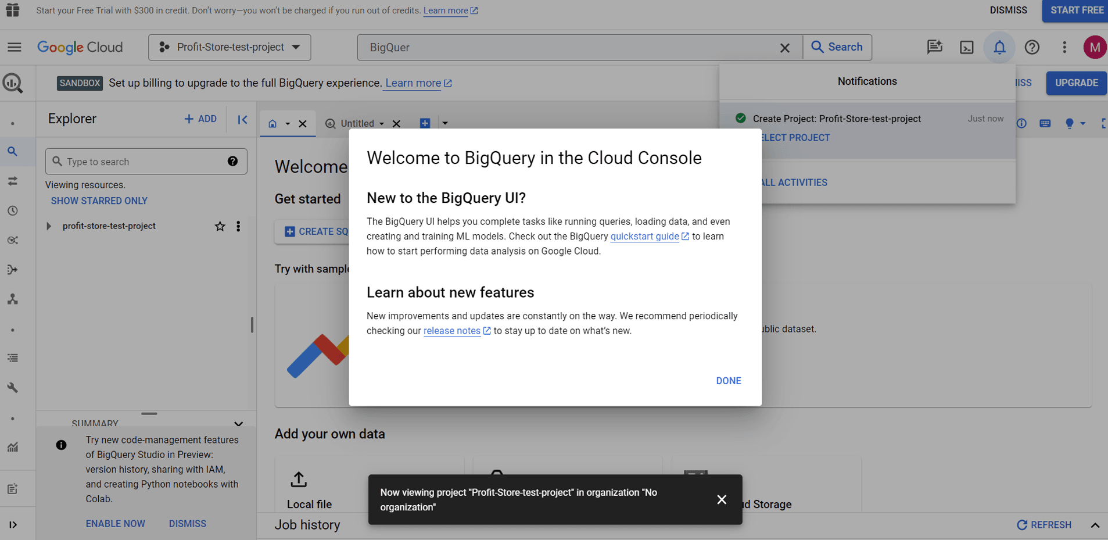Open Dataform sidebar icon
This screenshot has height=540, width=1108.
[13, 270]
